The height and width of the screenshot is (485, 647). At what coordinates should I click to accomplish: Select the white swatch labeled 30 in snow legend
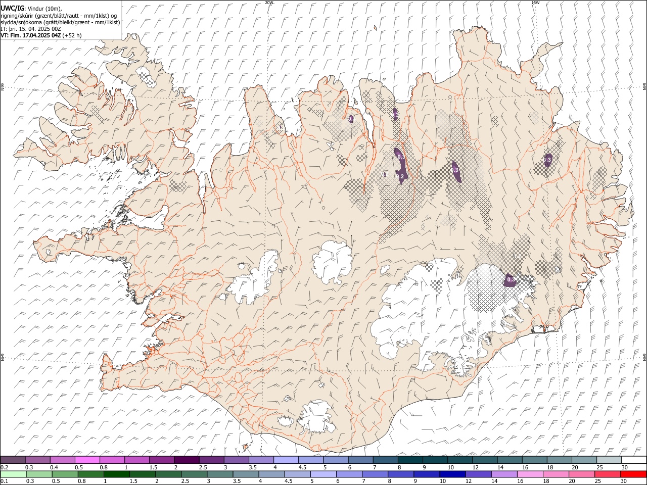point(633,460)
